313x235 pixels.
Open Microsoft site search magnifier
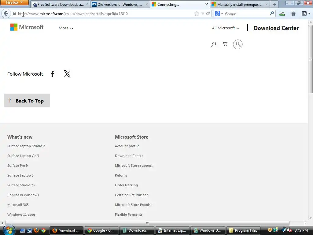pyautogui.click(x=213, y=44)
